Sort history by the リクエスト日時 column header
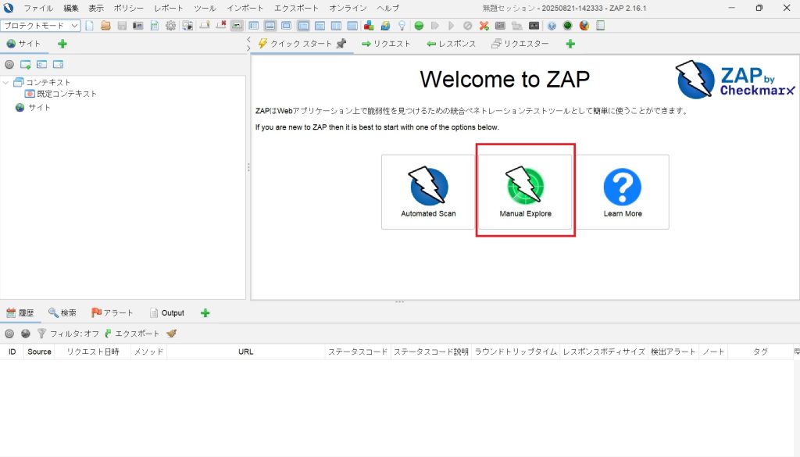This screenshot has height=457, width=800. tap(93, 352)
